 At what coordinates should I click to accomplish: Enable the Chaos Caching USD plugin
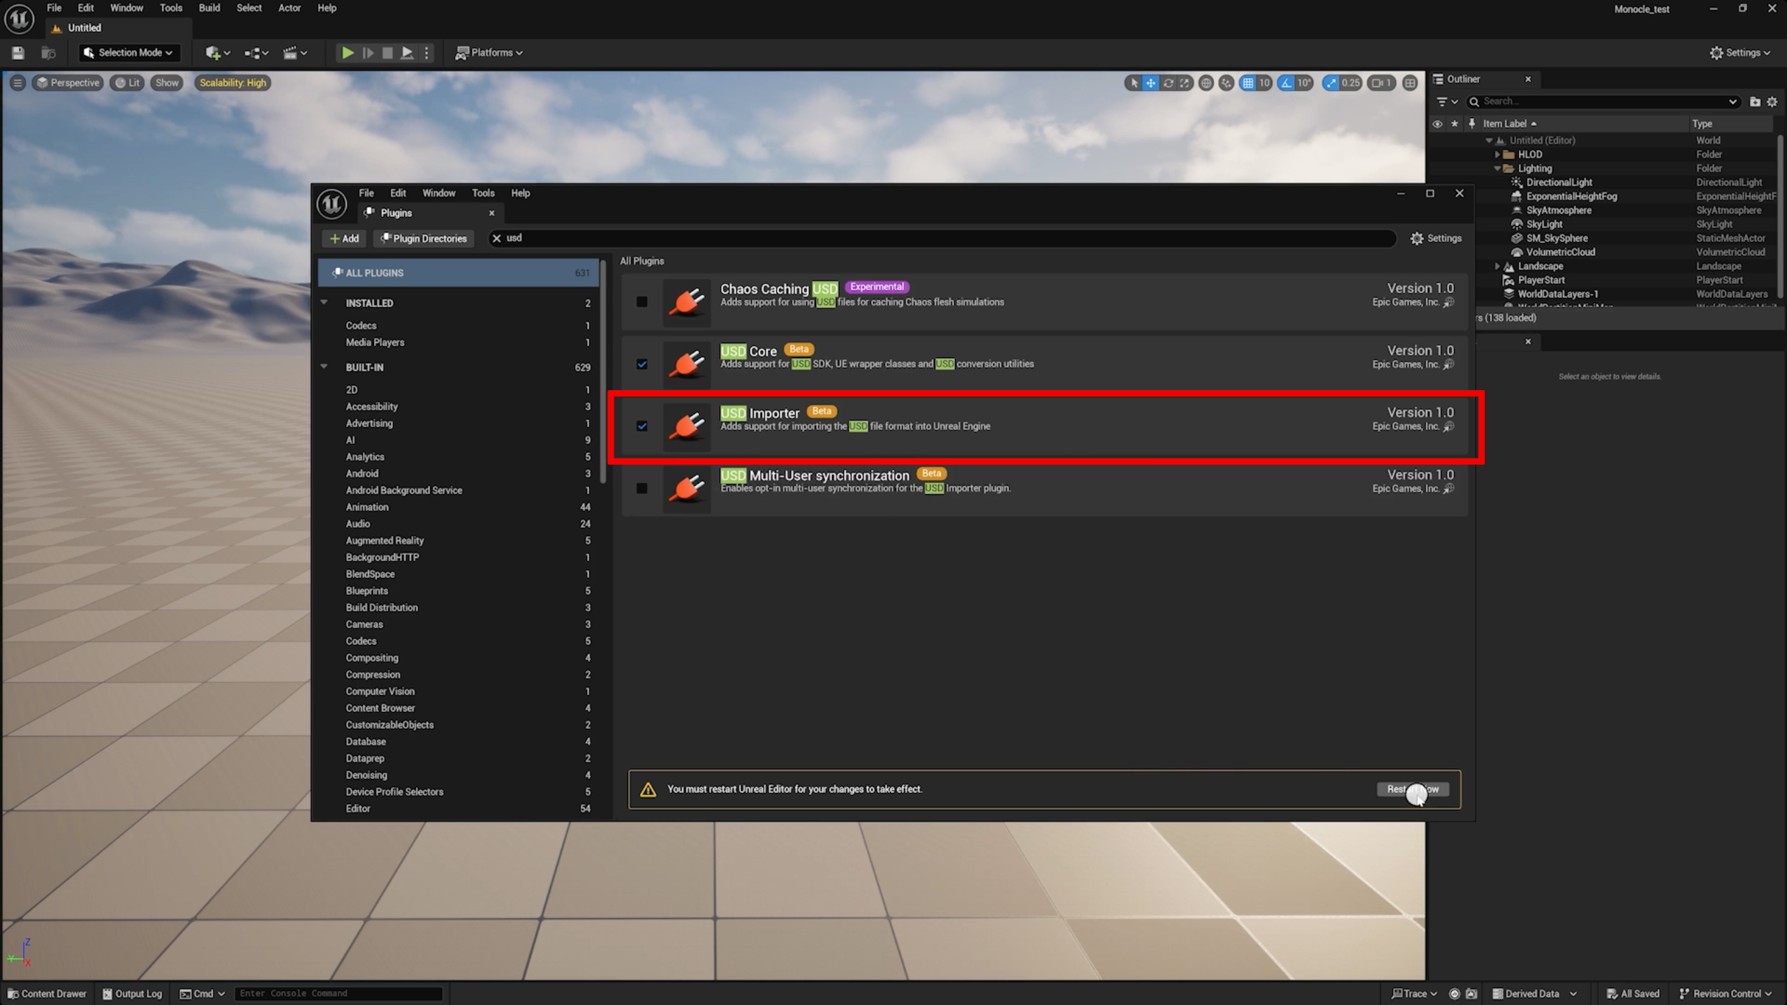[x=642, y=302]
